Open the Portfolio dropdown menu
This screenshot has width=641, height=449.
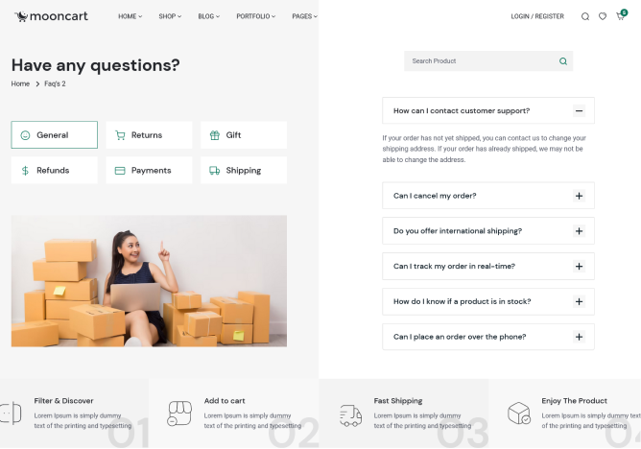(255, 16)
